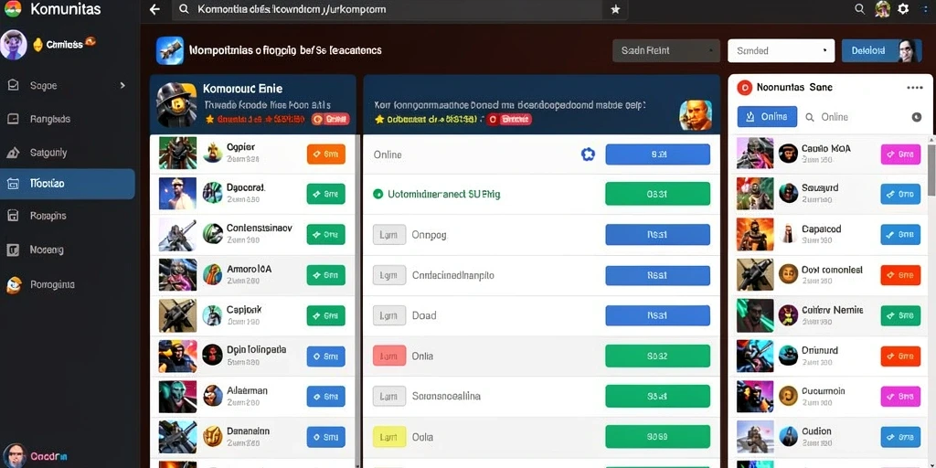
Task: Toggle the Lgm tag beside Sonansnoealina
Action: click(x=389, y=396)
